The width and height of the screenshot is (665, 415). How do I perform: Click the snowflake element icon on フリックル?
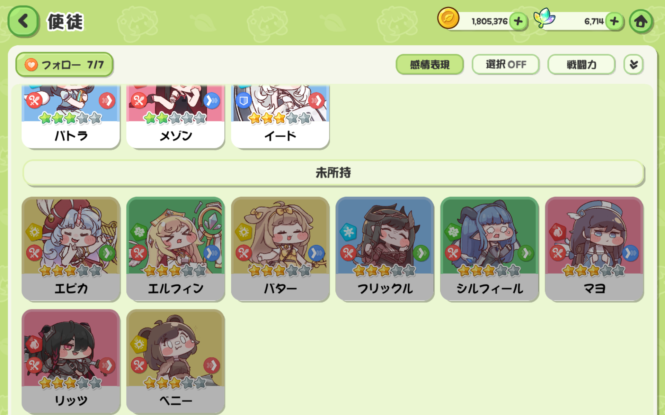tap(348, 232)
